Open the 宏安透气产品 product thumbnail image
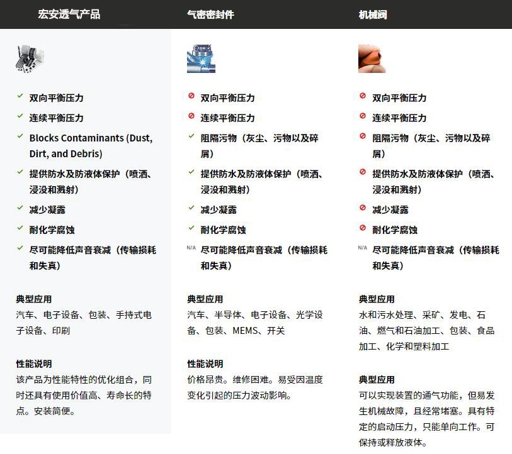 (30, 59)
